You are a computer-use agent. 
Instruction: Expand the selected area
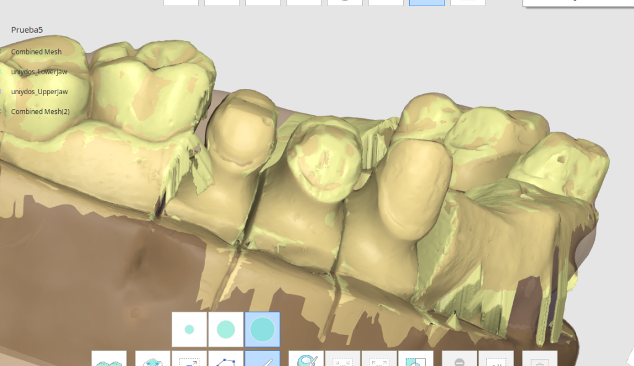(380, 359)
